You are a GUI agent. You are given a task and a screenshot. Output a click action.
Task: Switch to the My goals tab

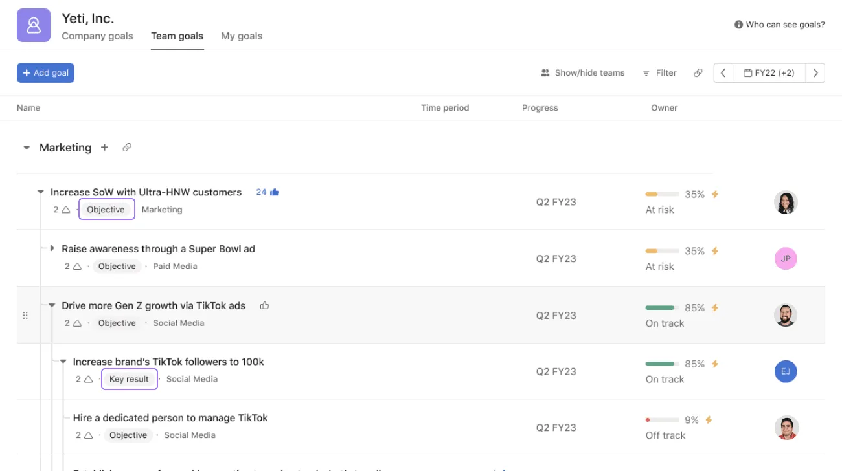[241, 36]
